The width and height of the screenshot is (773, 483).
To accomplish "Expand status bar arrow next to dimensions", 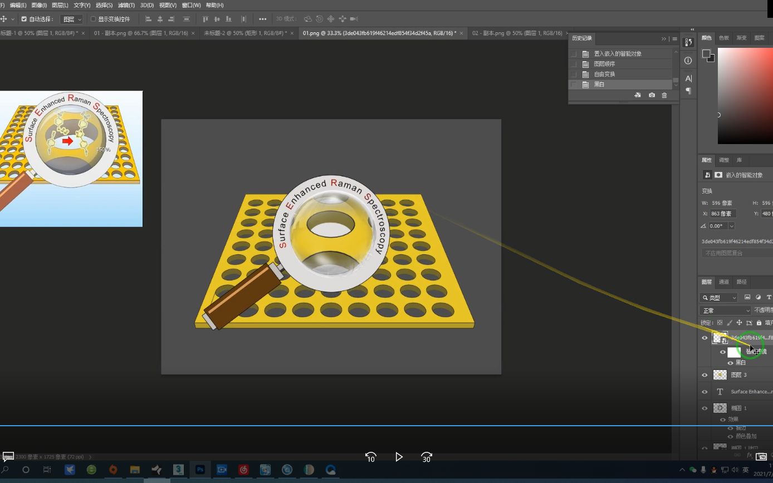I will click(x=90, y=457).
